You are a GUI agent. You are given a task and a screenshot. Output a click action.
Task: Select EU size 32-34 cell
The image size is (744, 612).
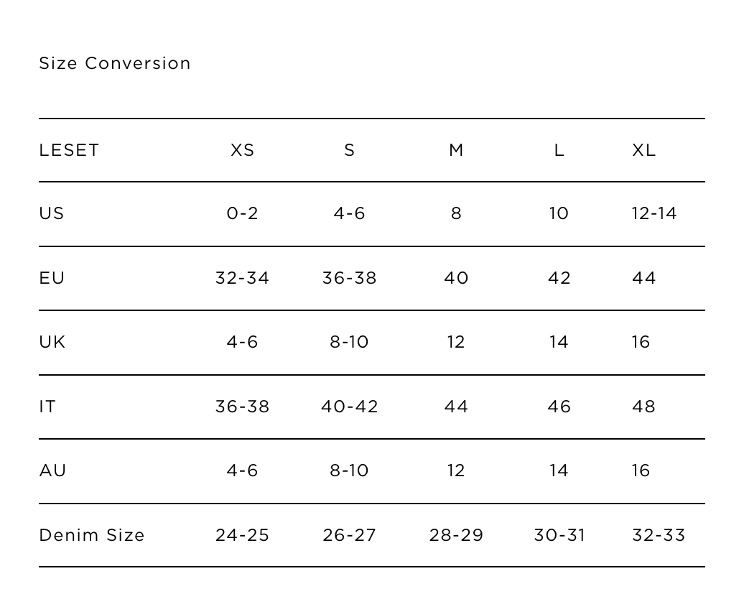(x=242, y=278)
